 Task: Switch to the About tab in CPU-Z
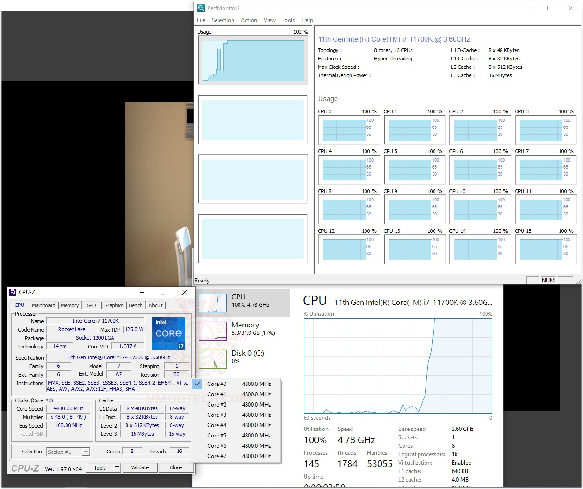[156, 305]
